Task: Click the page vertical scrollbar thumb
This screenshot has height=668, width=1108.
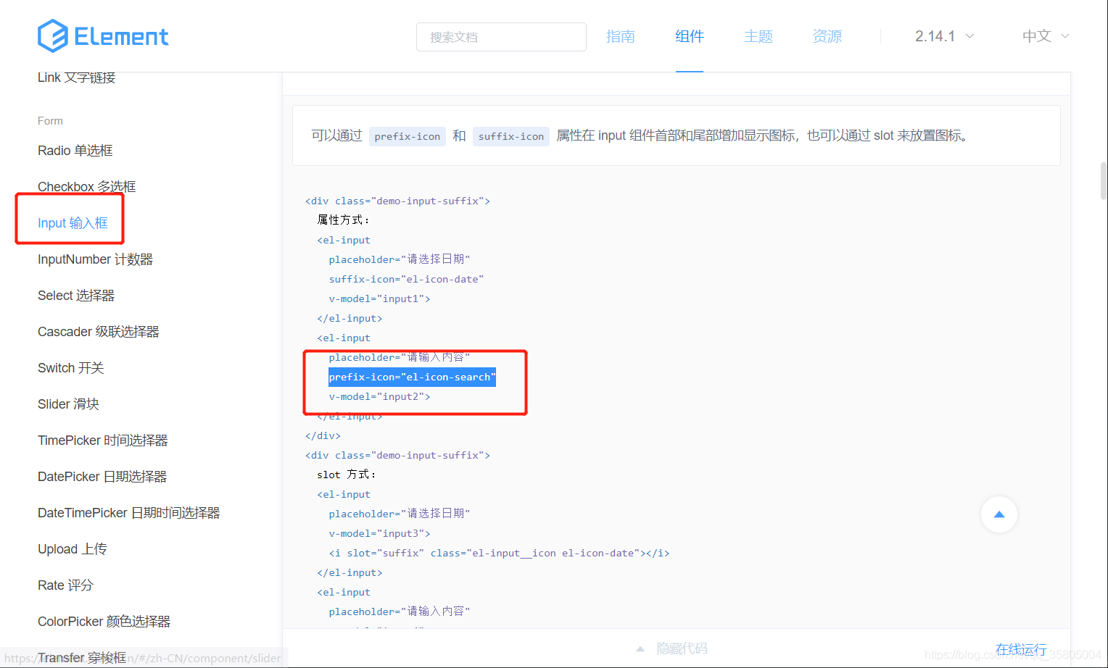Action: (x=1104, y=180)
